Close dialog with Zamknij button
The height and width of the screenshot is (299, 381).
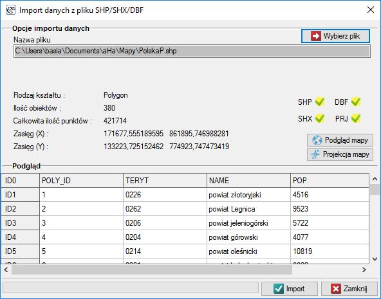pyautogui.click(x=349, y=289)
